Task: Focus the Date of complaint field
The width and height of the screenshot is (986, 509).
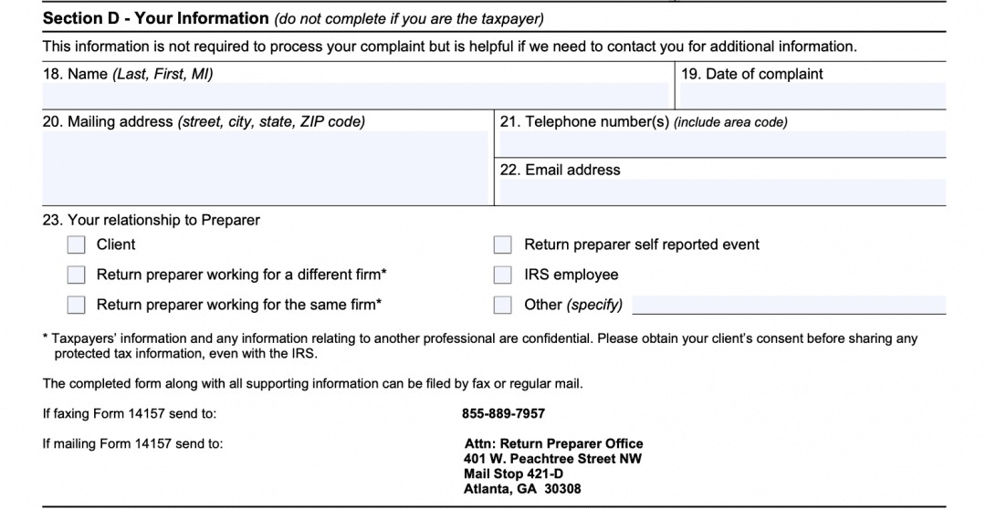Action: [x=811, y=96]
